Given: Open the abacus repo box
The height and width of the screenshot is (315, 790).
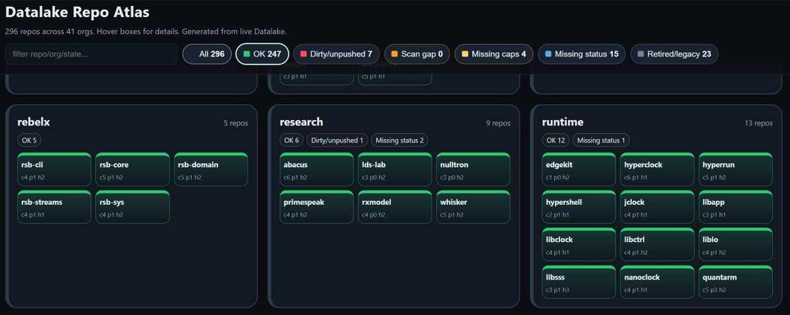Looking at the screenshot, I should (317, 169).
